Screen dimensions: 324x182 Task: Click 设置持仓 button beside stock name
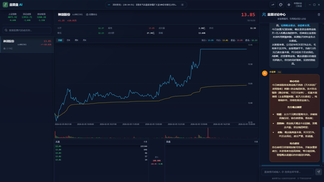(x=92, y=14)
